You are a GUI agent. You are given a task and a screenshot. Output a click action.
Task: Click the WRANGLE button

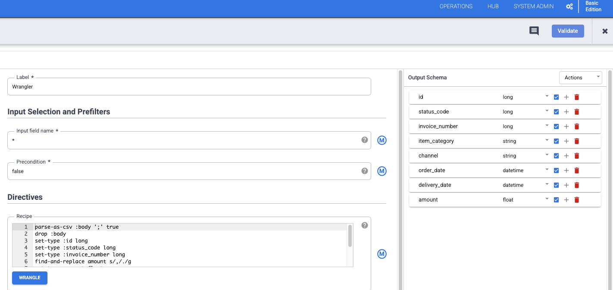pyautogui.click(x=30, y=278)
